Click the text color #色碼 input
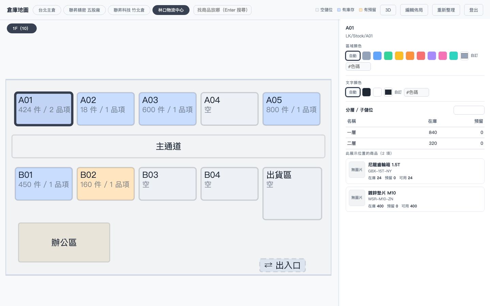The image size is (490, 306). click(416, 92)
